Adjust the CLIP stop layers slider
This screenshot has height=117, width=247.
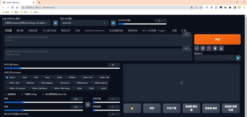coord(142,24)
